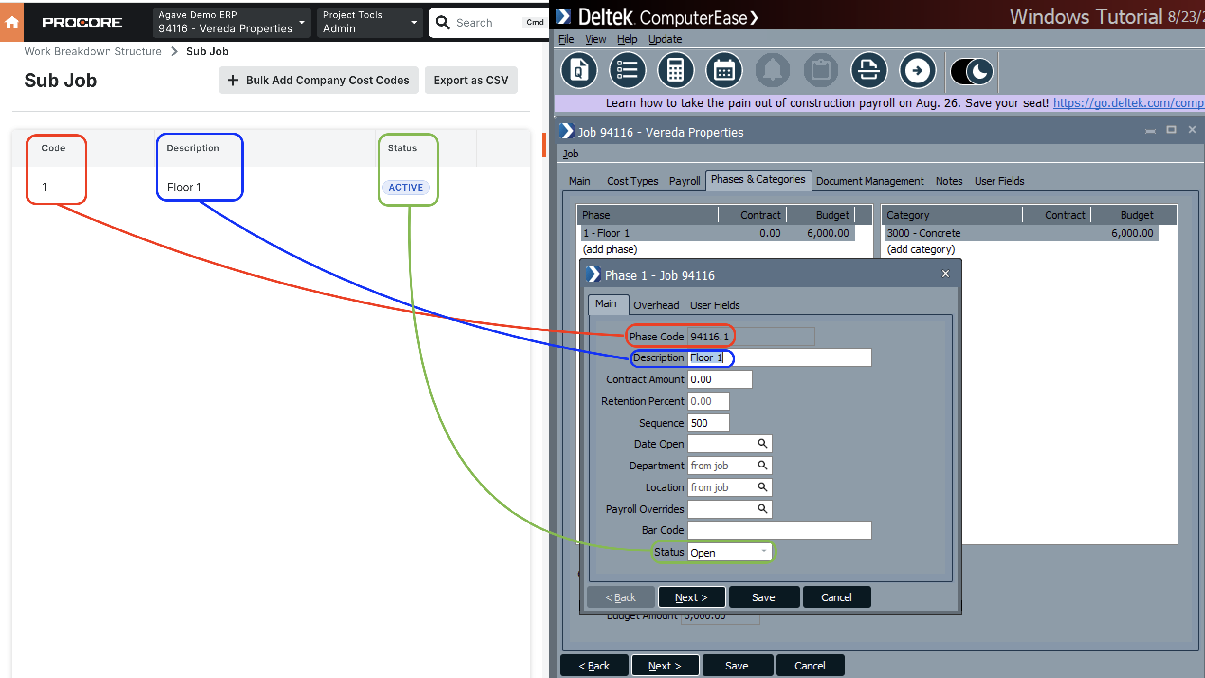Click Cancel at bottom of Job window
This screenshot has width=1205, height=678.
(x=810, y=666)
